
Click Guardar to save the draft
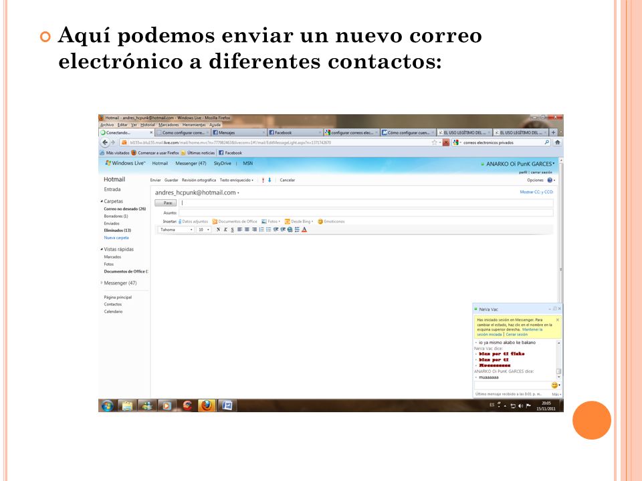[x=171, y=180]
